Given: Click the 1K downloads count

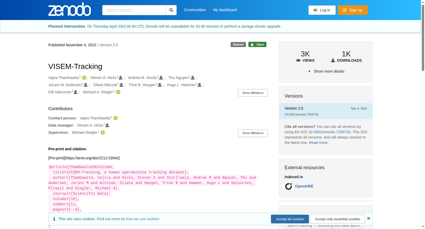Looking at the screenshot, I should click(x=346, y=54).
